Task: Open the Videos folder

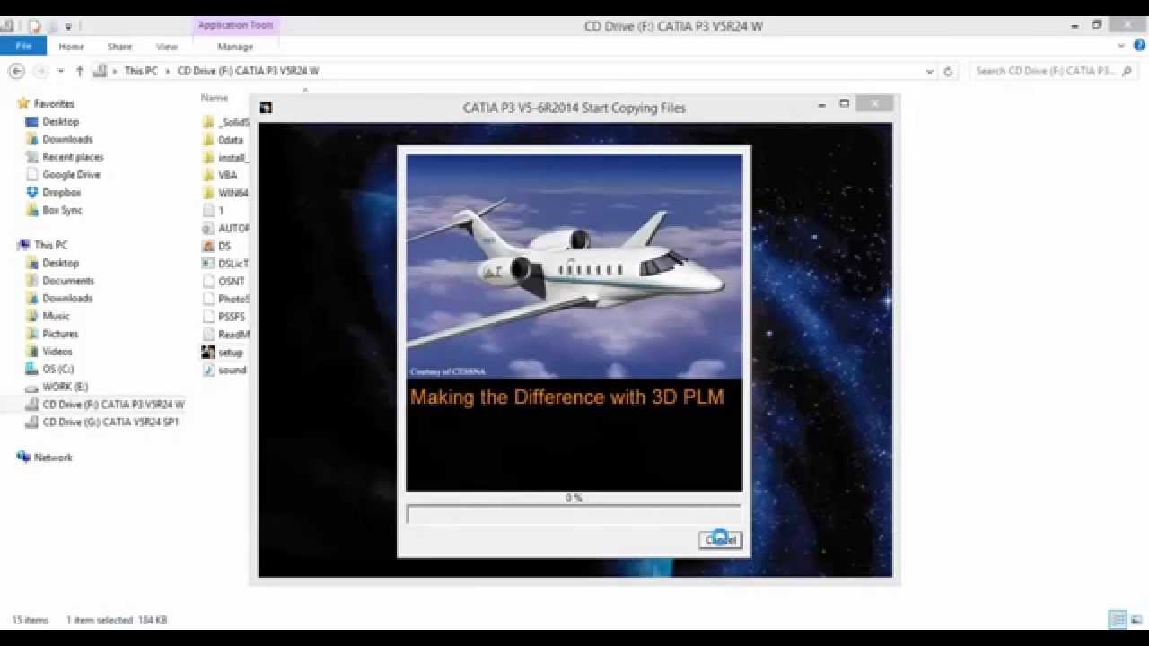Action: point(57,352)
